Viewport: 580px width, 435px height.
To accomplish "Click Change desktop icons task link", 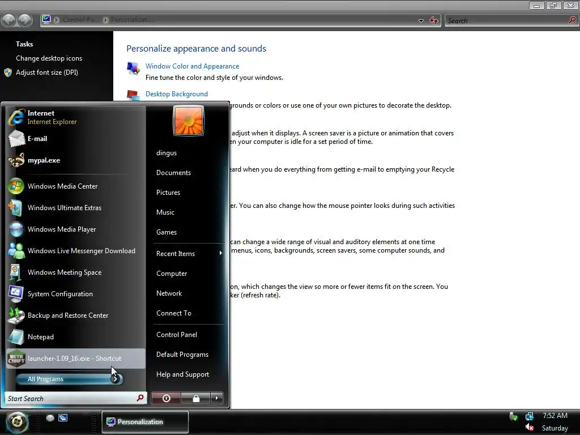I will tap(49, 58).
